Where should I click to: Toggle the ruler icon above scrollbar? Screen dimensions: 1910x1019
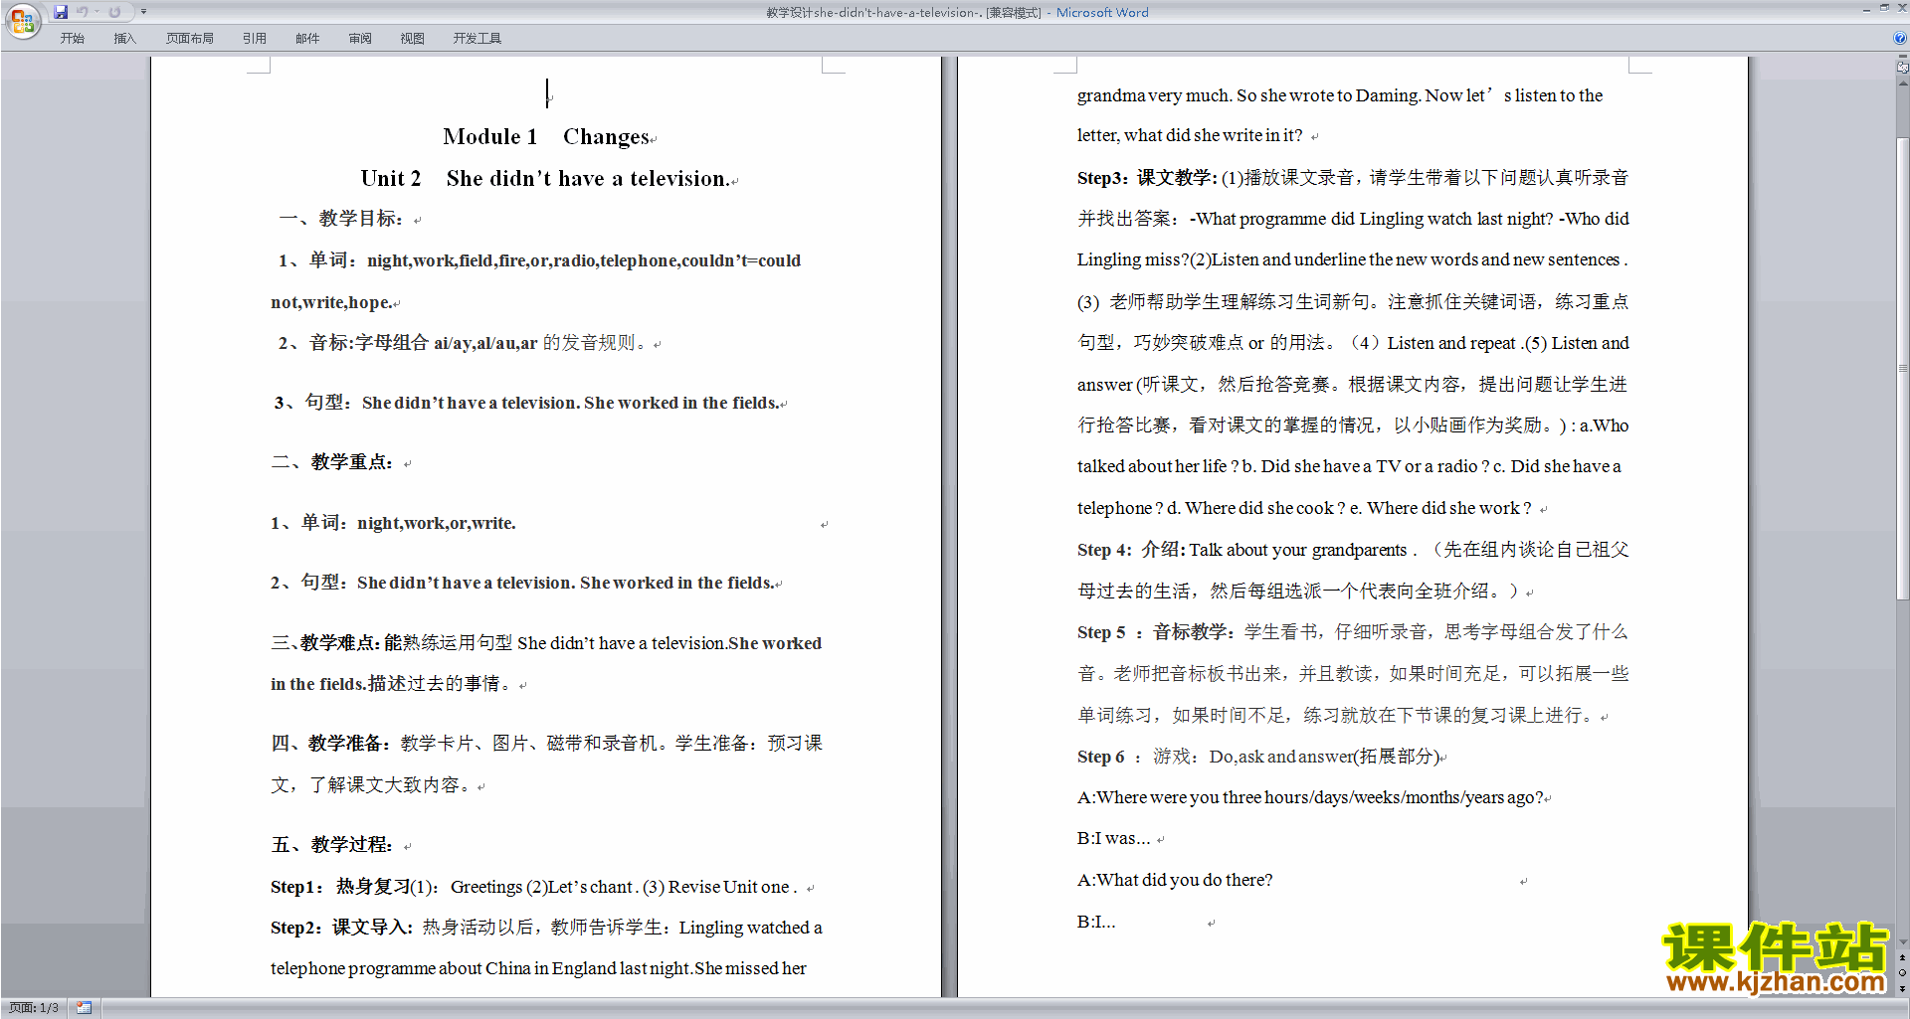tap(1902, 68)
